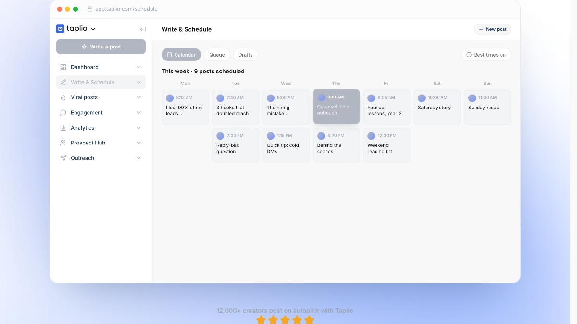The width and height of the screenshot is (577, 324).
Task: Open the 'Sunday recap' post text
Action: pyautogui.click(x=484, y=108)
